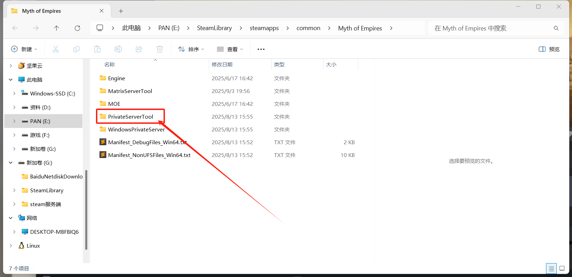
Task: Select the MatrixServerTool folder
Action: [x=126, y=91]
